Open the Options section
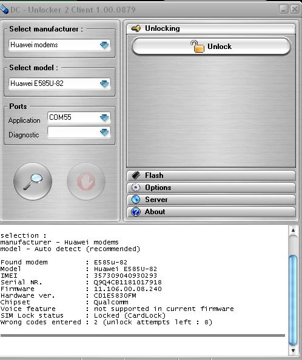The height and width of the screenshot is (360, 302). coord(211,188)
